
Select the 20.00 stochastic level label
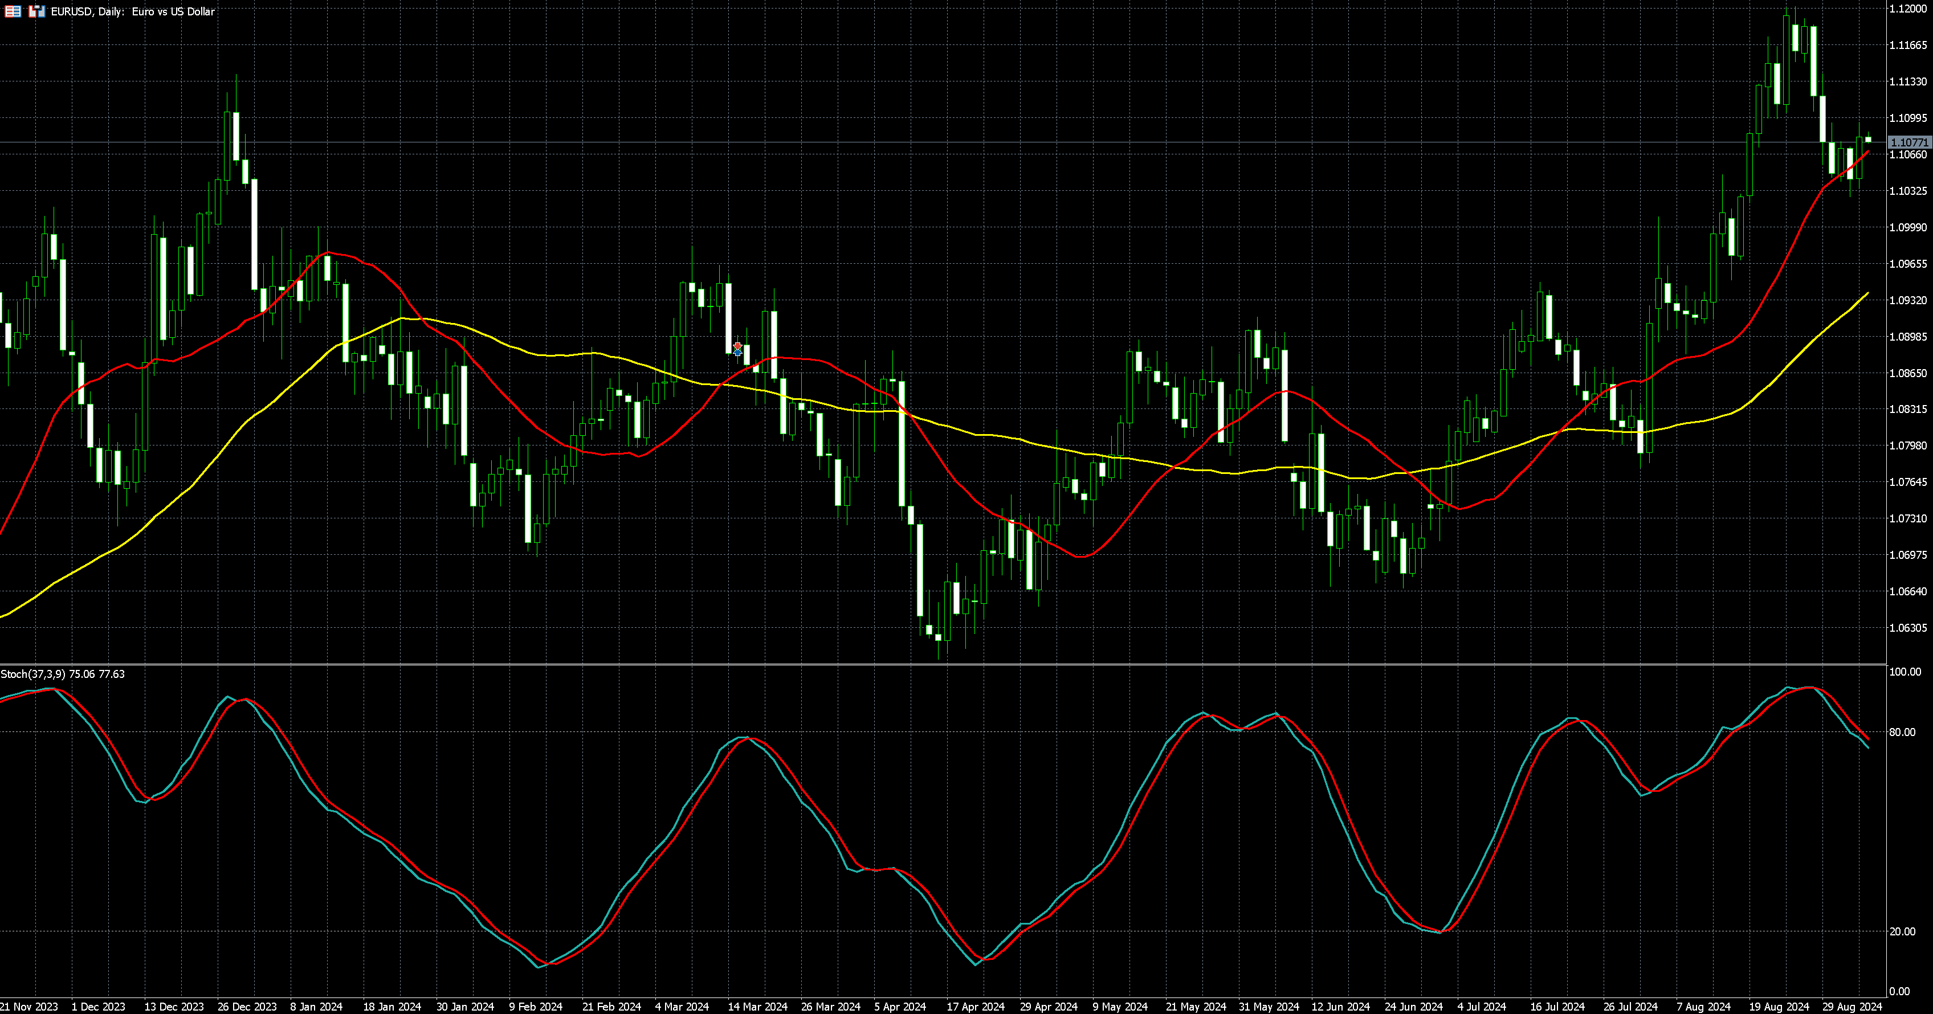1902,931
